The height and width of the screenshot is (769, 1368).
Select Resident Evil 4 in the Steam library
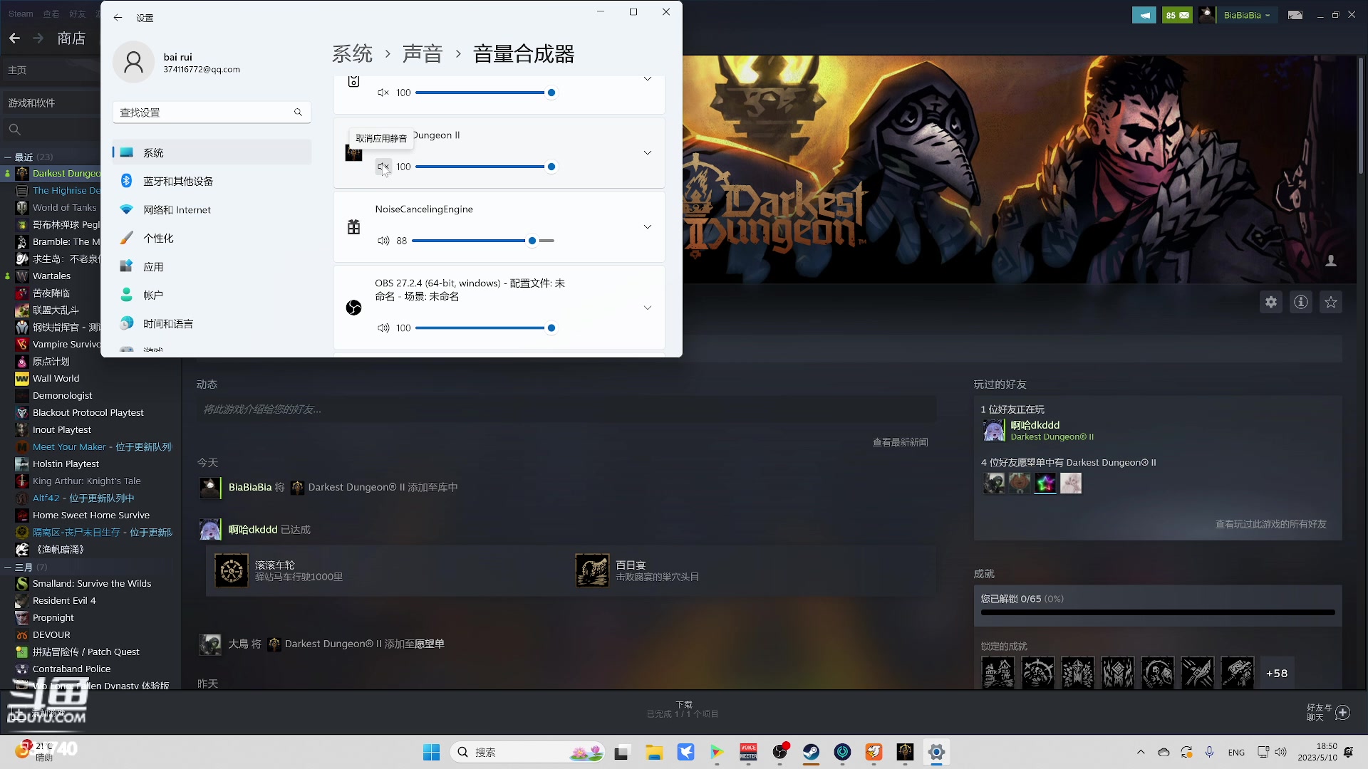[64, 601]
